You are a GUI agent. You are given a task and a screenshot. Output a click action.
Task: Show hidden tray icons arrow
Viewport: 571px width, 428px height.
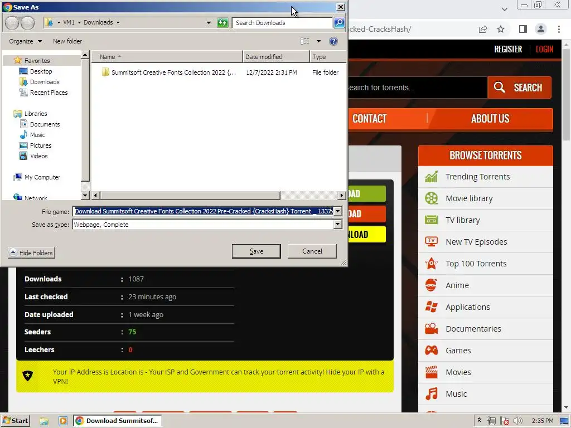pos(479,420)
